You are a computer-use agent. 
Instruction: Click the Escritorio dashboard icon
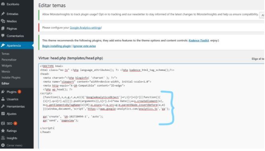(3, 4)
